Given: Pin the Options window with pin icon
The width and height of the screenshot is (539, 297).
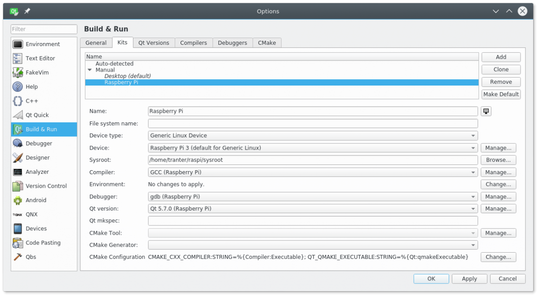Looking at the screenshot, I should pyautogui.click(x=27, y=11).
